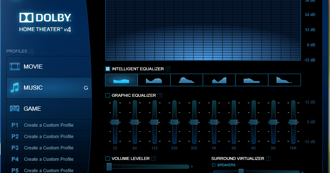Click the 2K equalizer slider handle
The width and height of the screenshot is (330, 173).
233,122
